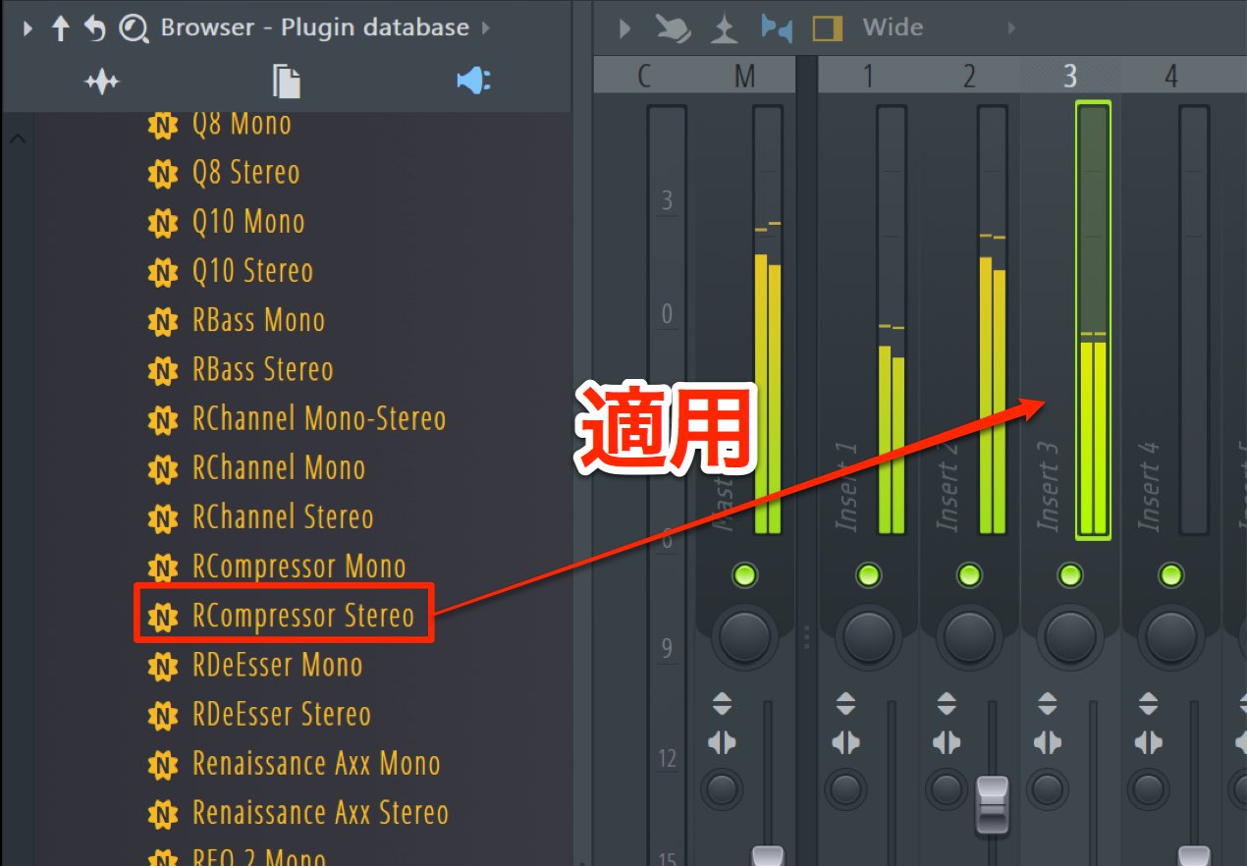Mute Insert 1 with its green LED
Image resolution: width=1247 pixels, height=866 pixels.
click(868, 574)
